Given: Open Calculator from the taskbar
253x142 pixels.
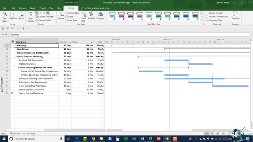Looking at the screenshot, I should (118, 138).
